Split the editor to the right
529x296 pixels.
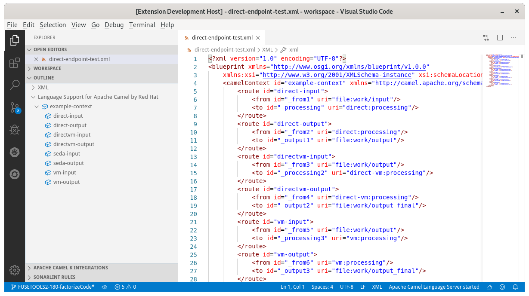pos(500,38)
